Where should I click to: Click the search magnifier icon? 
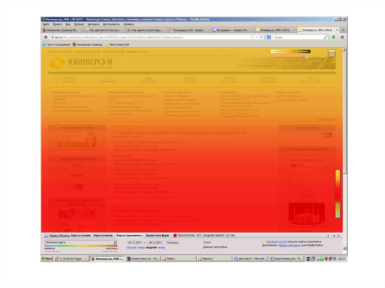[x=326, y=37]
